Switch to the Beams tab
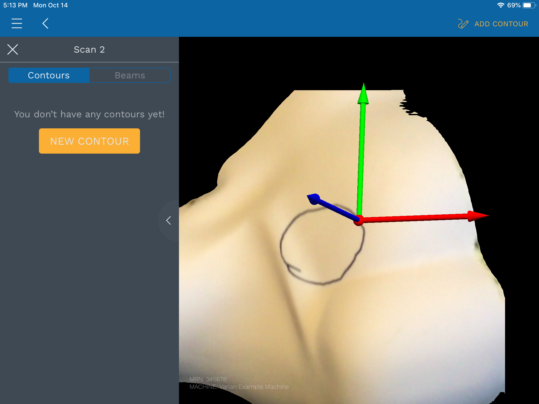 point(130,75)
